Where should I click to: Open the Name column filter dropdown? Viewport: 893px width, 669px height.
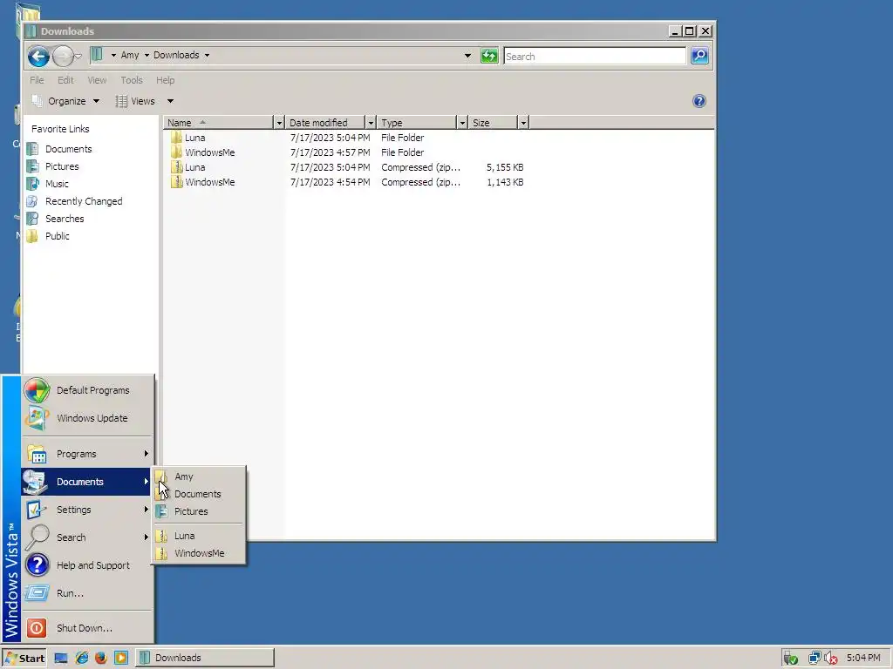[x=278, y=123]
